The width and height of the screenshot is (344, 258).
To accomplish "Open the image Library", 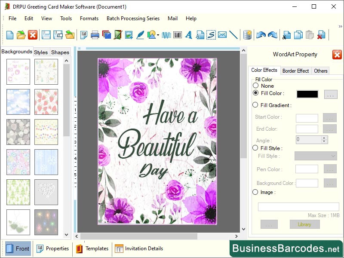I will (304, 224).
